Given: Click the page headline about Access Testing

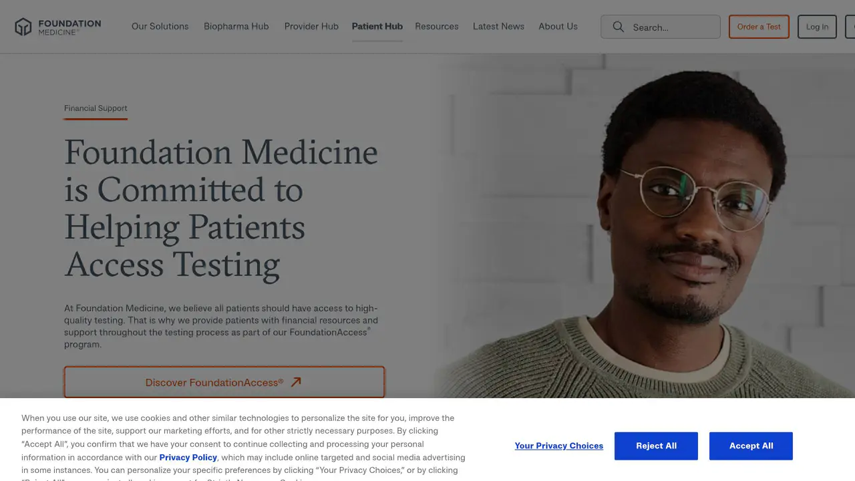Looking at the screenshot, I should pyautogui.click(x=221, y=208).
